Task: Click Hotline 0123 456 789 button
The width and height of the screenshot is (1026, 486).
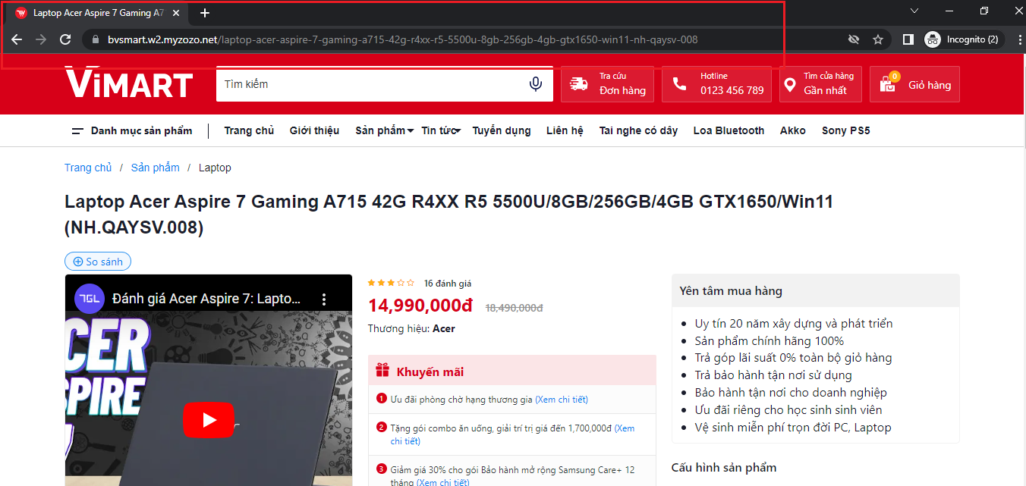Action: pos(716,83)
